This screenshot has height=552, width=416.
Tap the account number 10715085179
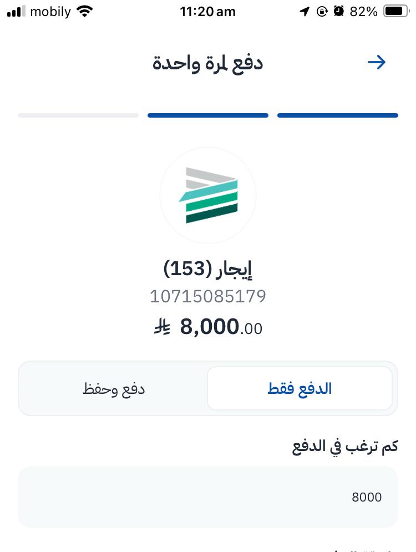[x=208, y=297]
